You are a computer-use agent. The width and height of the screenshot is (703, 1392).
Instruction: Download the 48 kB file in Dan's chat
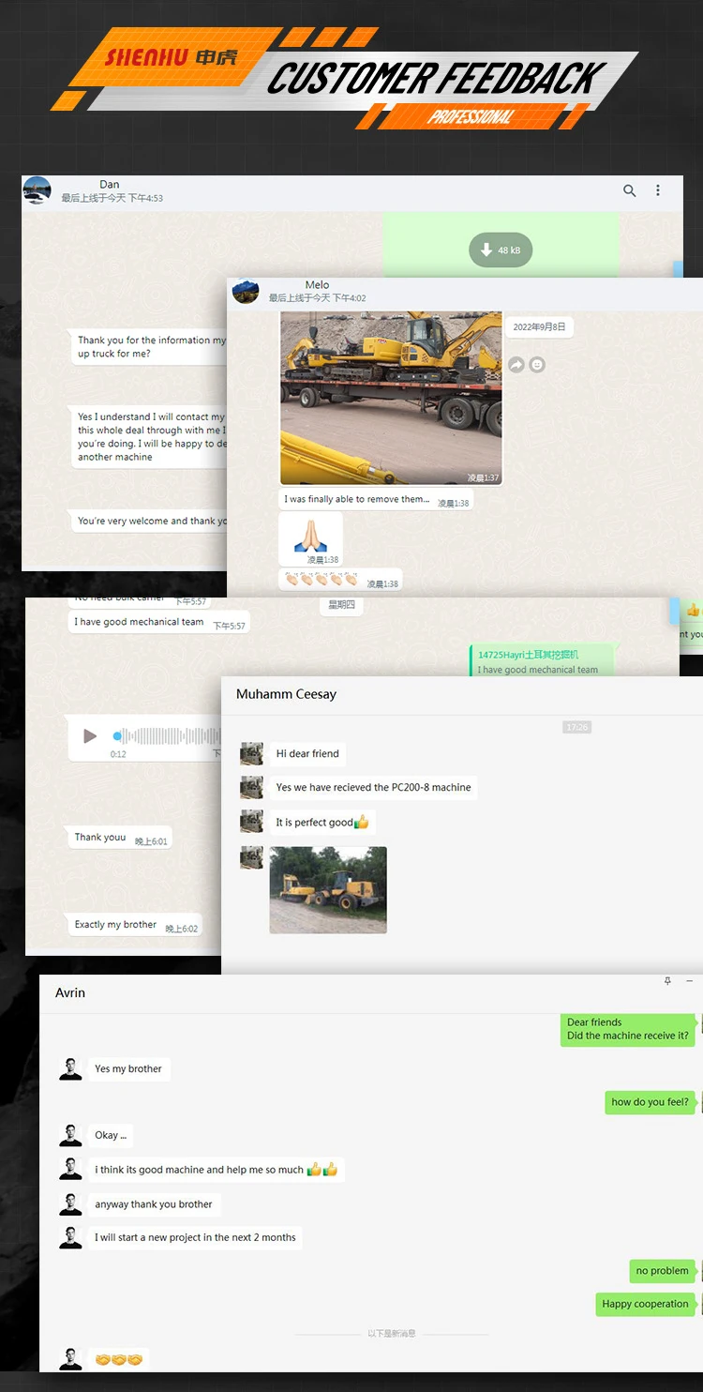pyautogui.click(x=501, y=250)
